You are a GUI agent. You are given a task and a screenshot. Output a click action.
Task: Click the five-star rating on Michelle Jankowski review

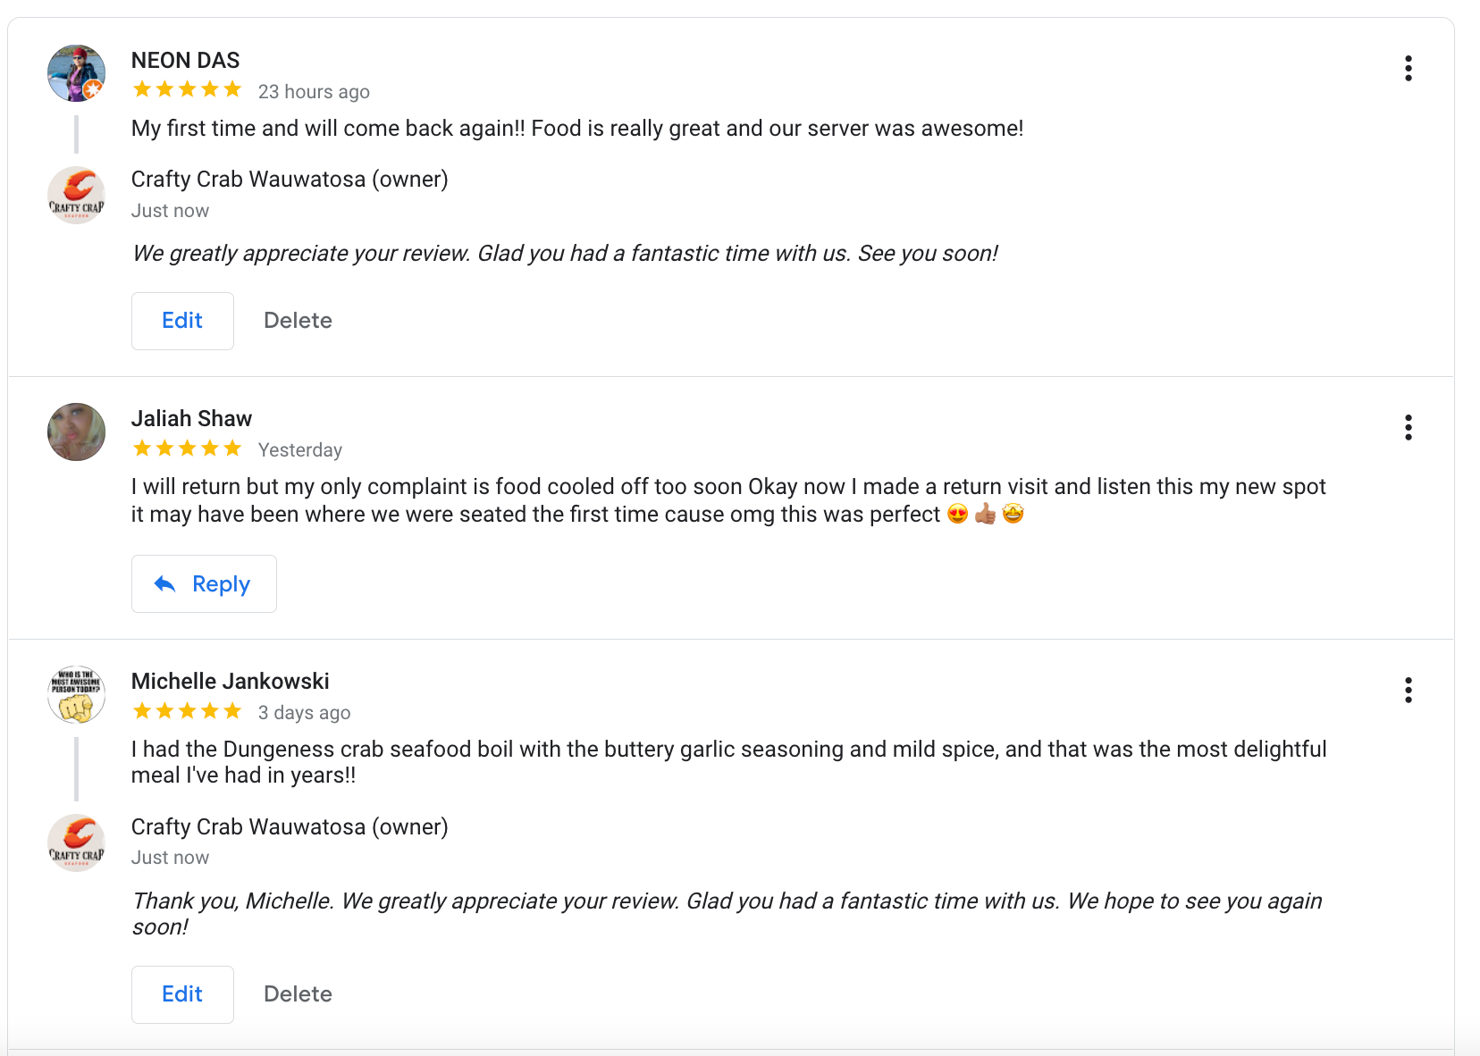(187, 711)
